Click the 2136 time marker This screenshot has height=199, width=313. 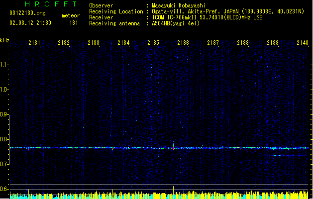(183, 43)
